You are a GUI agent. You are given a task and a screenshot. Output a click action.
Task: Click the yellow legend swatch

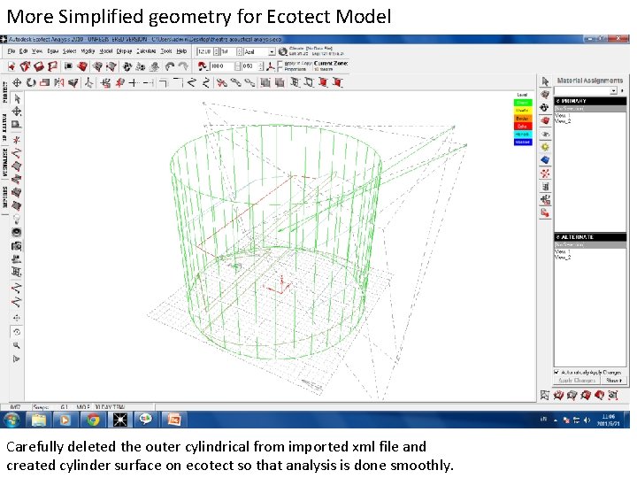(x=523, y=111)
